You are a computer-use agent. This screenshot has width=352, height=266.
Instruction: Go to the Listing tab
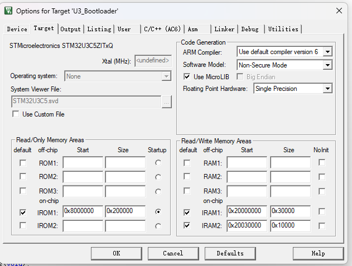99,29
